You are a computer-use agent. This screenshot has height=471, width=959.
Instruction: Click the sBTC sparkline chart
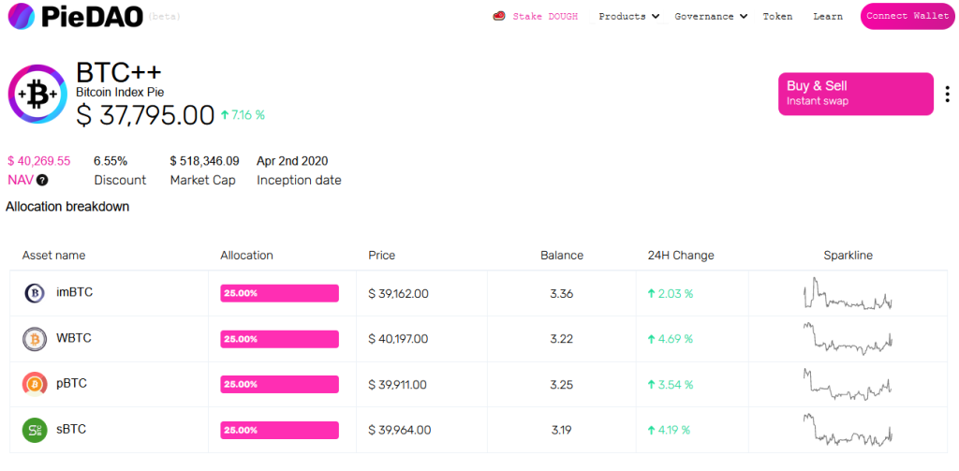click(x=848, y=430)
